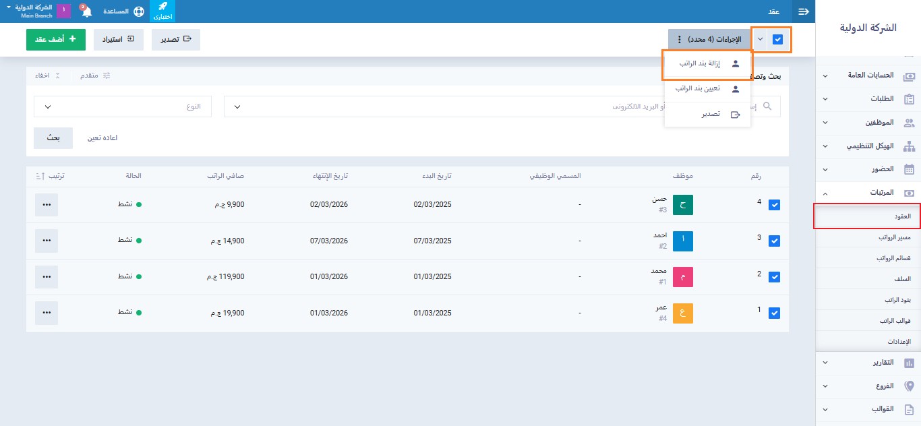Expand the الموظفين sidebar section

[x=825, y=123]
